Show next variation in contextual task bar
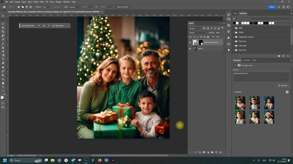The width and height of the screenshot is (293, 164). pos(49,26)
